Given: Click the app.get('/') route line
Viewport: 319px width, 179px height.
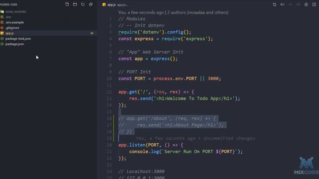Looking at the screenshot, I should [156, 91].
